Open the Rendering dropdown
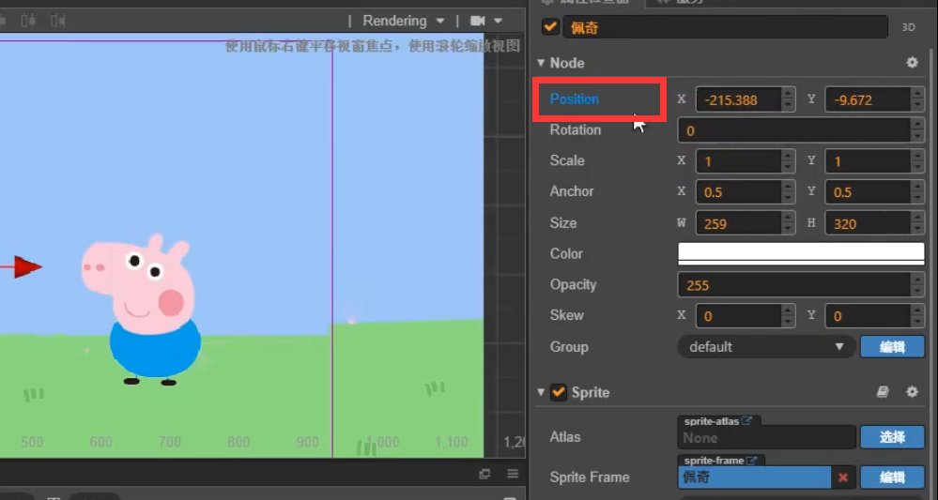The width and height of the screenshot is (938, 500). [404, 21]
